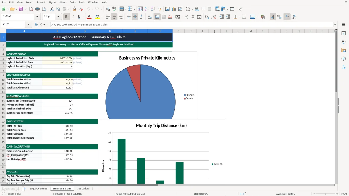Open Borders dropdown arrow
The height and width of the screenshot is (196, 349).
tap(240, 17)
